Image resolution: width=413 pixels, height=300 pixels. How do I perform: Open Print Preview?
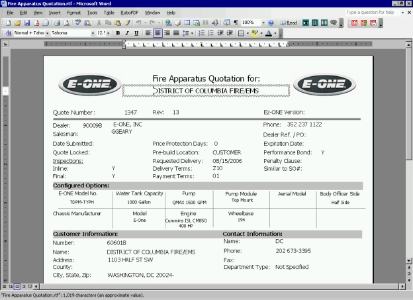pos(67,23)
